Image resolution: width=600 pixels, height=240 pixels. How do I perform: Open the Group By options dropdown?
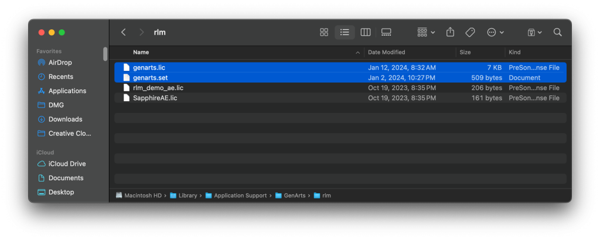click(426, 32)
